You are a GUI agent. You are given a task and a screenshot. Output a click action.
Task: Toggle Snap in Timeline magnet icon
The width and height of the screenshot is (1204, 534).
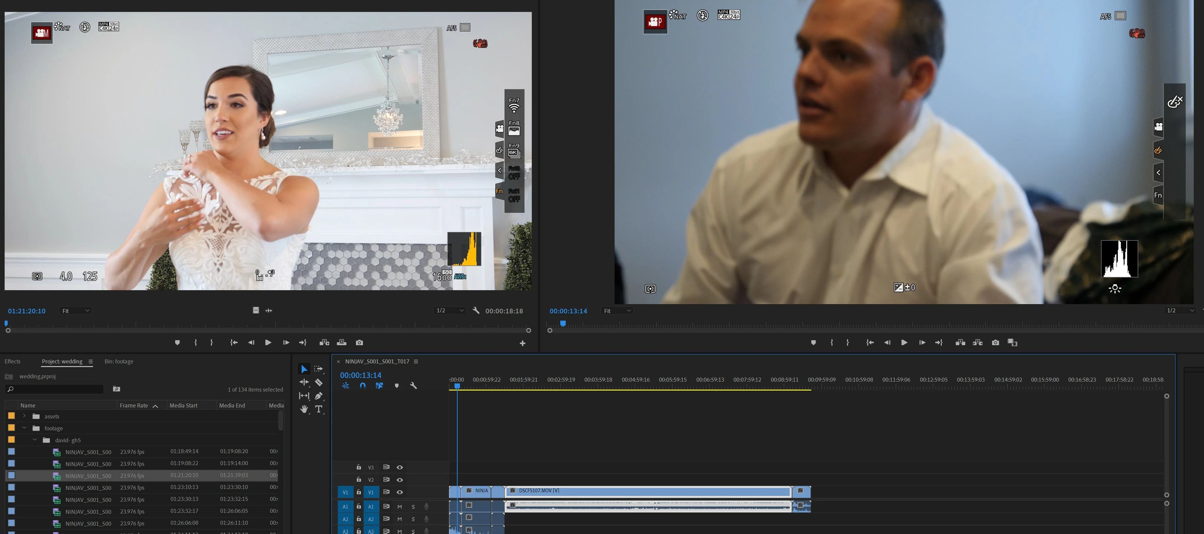pyautogui.click(x=363, y=386)
